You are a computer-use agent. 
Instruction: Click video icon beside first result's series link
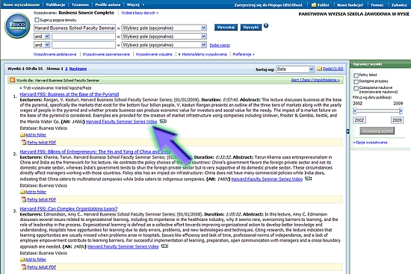(163, 121)
